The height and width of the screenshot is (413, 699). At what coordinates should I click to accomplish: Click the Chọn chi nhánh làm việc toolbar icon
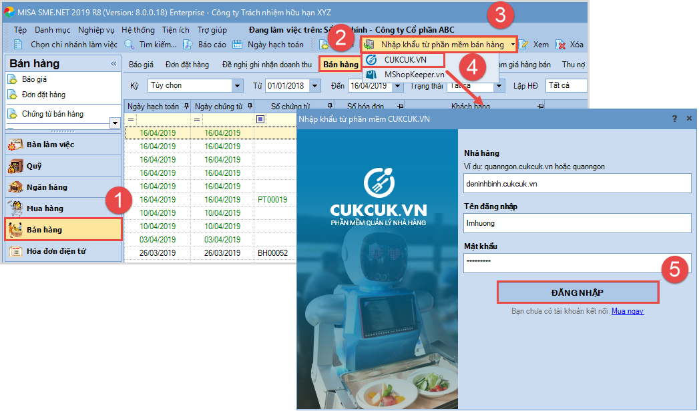[18, 45]
